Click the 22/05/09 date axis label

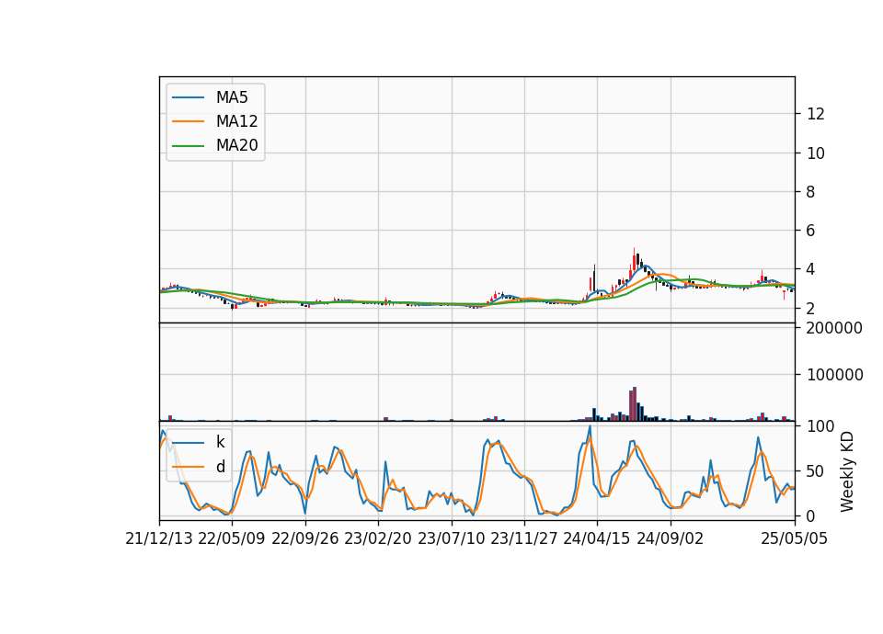pos(232,538)
